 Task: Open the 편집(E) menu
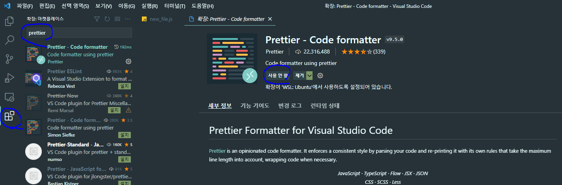[47, 6]
